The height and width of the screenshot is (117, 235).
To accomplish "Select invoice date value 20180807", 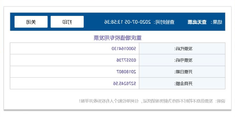I will click(x=126, y=72).
